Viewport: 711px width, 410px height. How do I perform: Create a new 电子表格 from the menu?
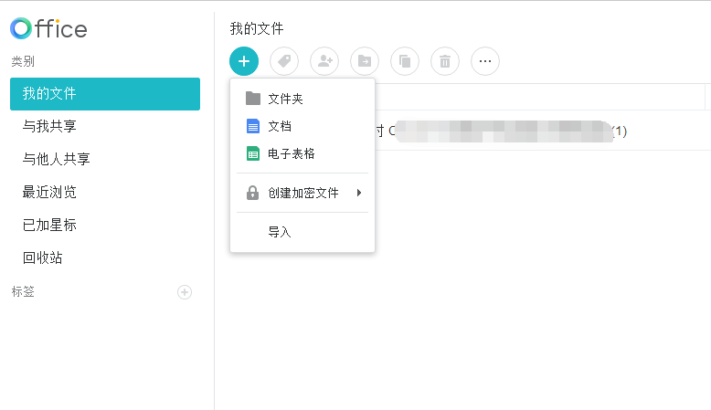[291, 153]
